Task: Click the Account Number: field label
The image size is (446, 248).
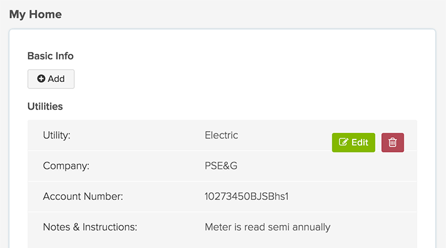Action: pyautogui.click(x=83, y=196)
